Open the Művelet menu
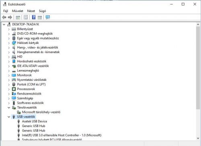 pos(18,11)
